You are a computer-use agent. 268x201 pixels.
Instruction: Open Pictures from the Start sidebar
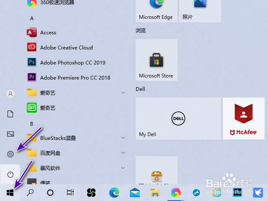(x=10, y=134)
